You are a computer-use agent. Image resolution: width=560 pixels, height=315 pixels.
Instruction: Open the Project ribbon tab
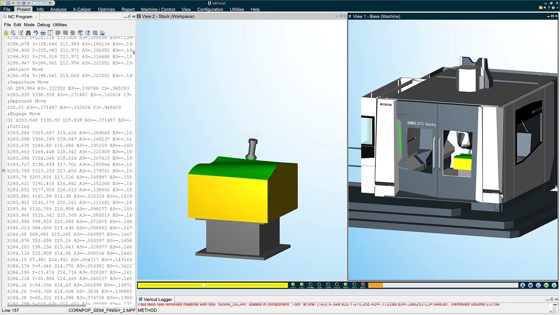(x=24, y=9)
